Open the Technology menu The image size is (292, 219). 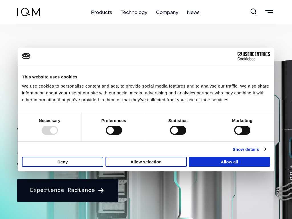point(134,12)
